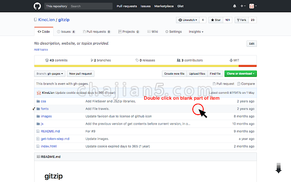View the 2 branches list
291x182 pixels.
click(x=101, y=60)
